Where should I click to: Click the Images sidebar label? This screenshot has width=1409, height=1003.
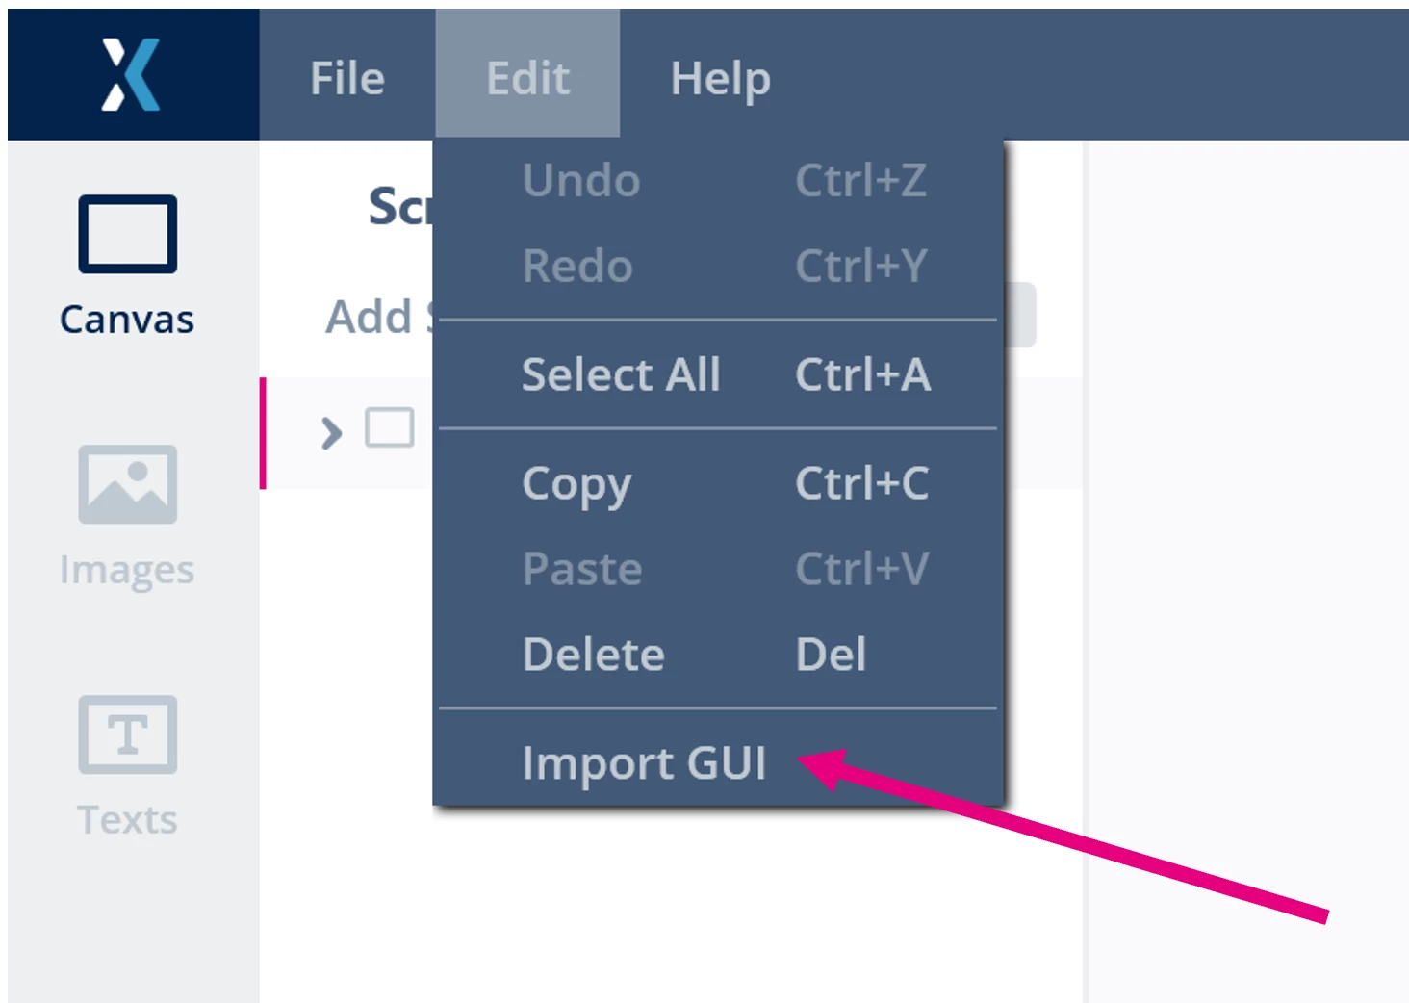127,570
